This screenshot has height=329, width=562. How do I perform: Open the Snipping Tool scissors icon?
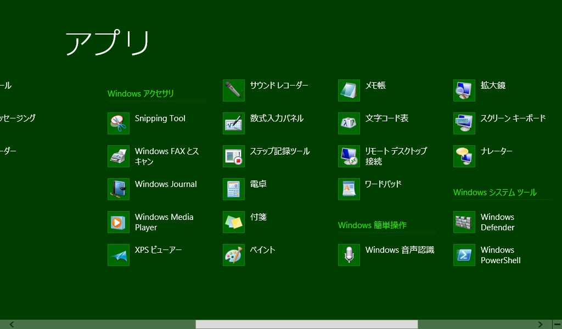[119, 123]
